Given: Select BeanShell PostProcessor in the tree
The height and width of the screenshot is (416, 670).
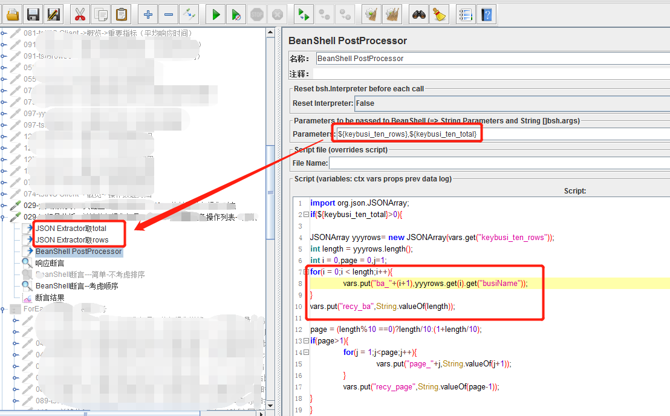Looking at the screenshot, I should pyautogui.click(x=79, y=252).
